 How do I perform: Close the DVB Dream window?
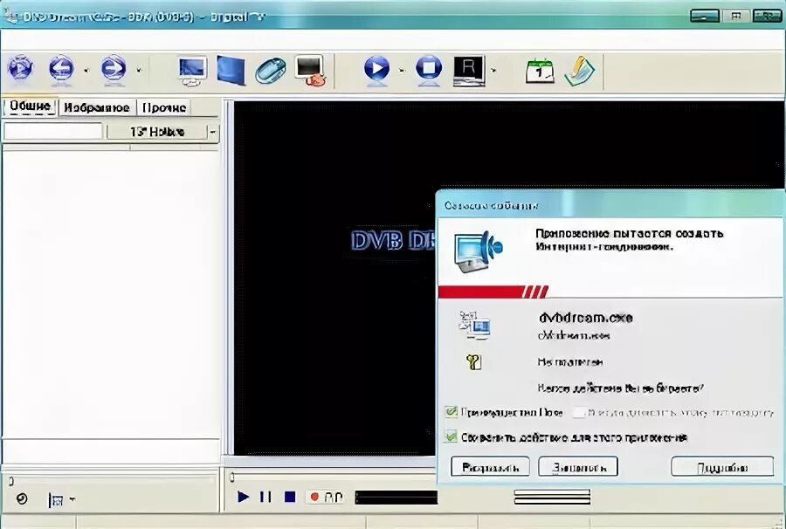(768, 16)
